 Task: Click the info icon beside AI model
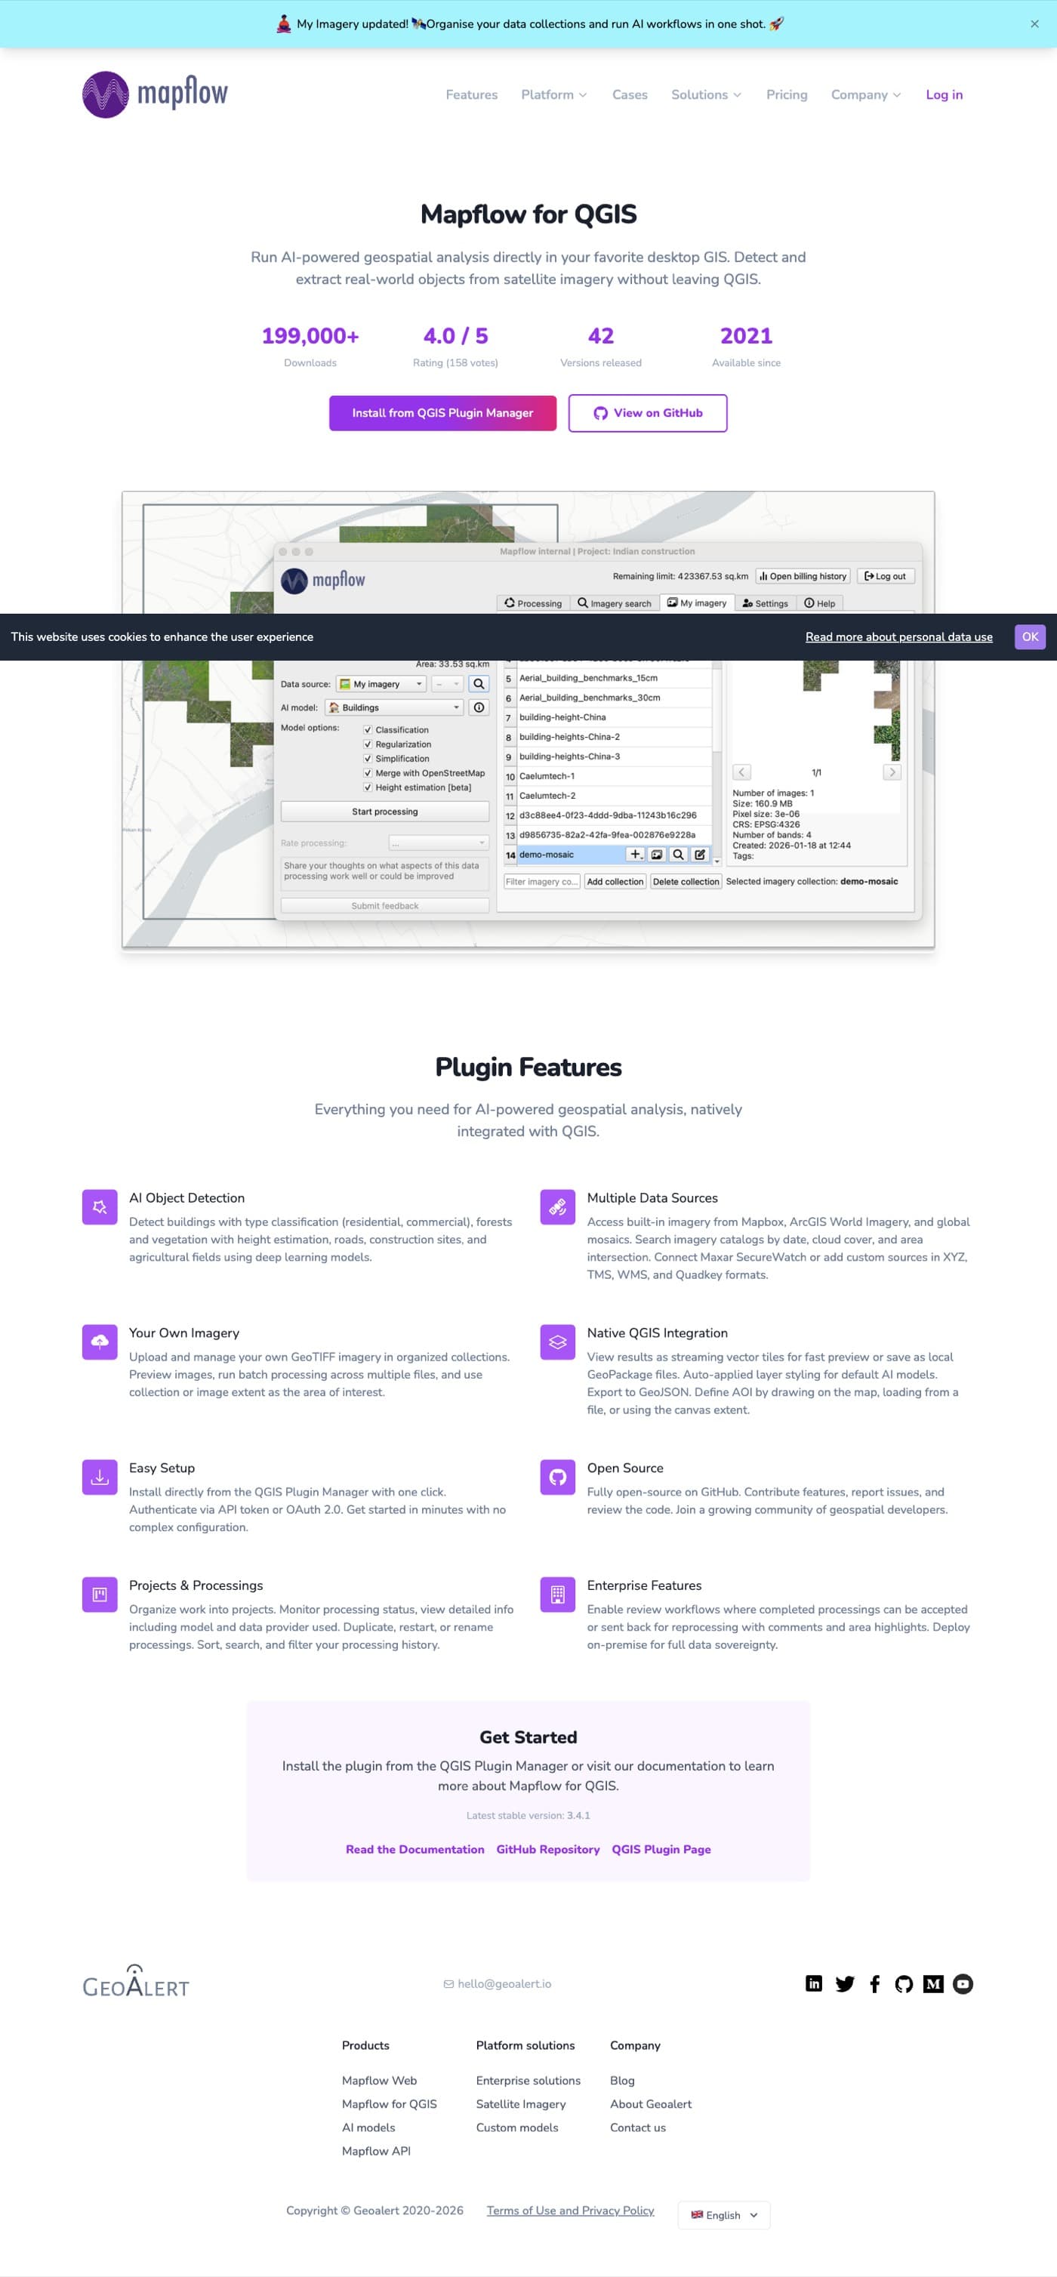pyautogui.click(x=479, y=707)
